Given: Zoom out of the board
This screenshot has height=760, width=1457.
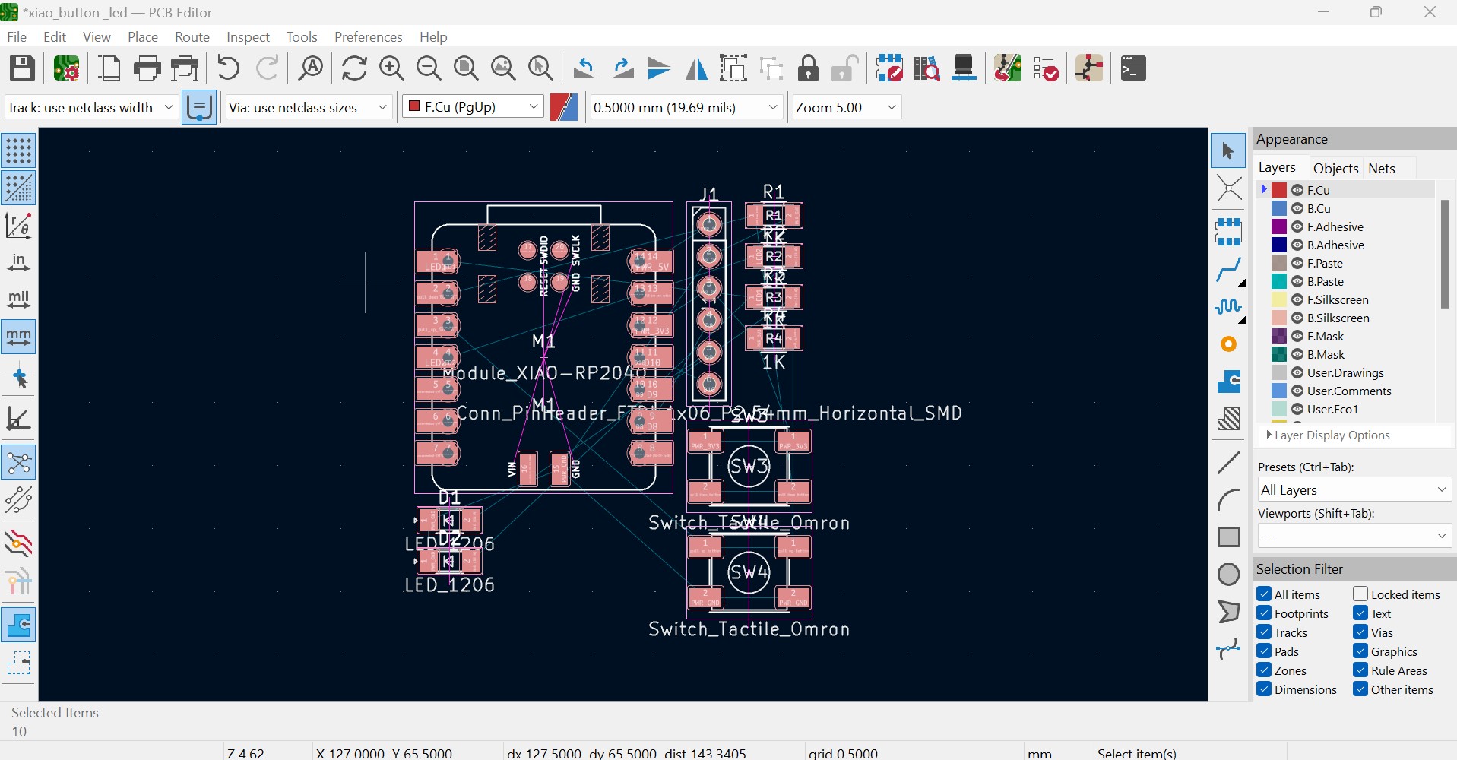Looking at the screenshot, I should (x=429, y=68).
